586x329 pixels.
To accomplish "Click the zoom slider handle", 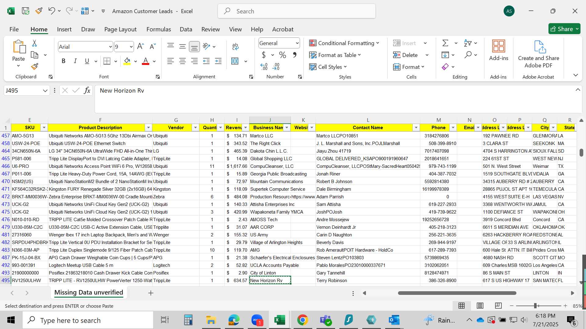I will click(535, 306).
